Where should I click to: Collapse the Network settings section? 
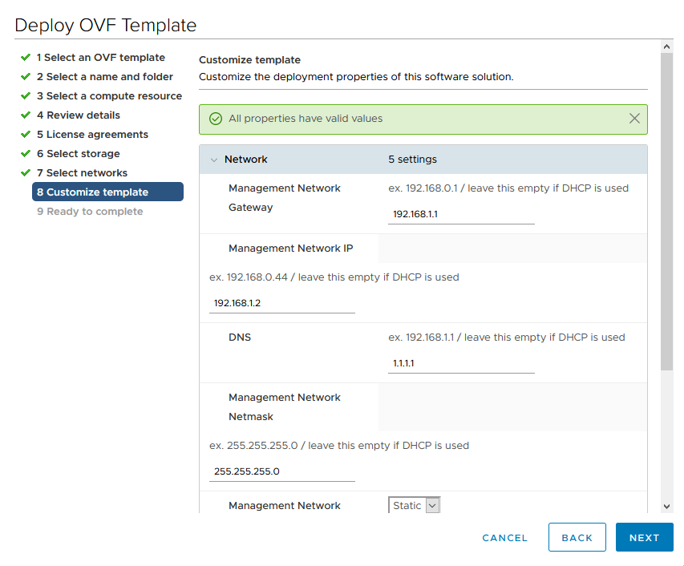[x=214, y=160]
